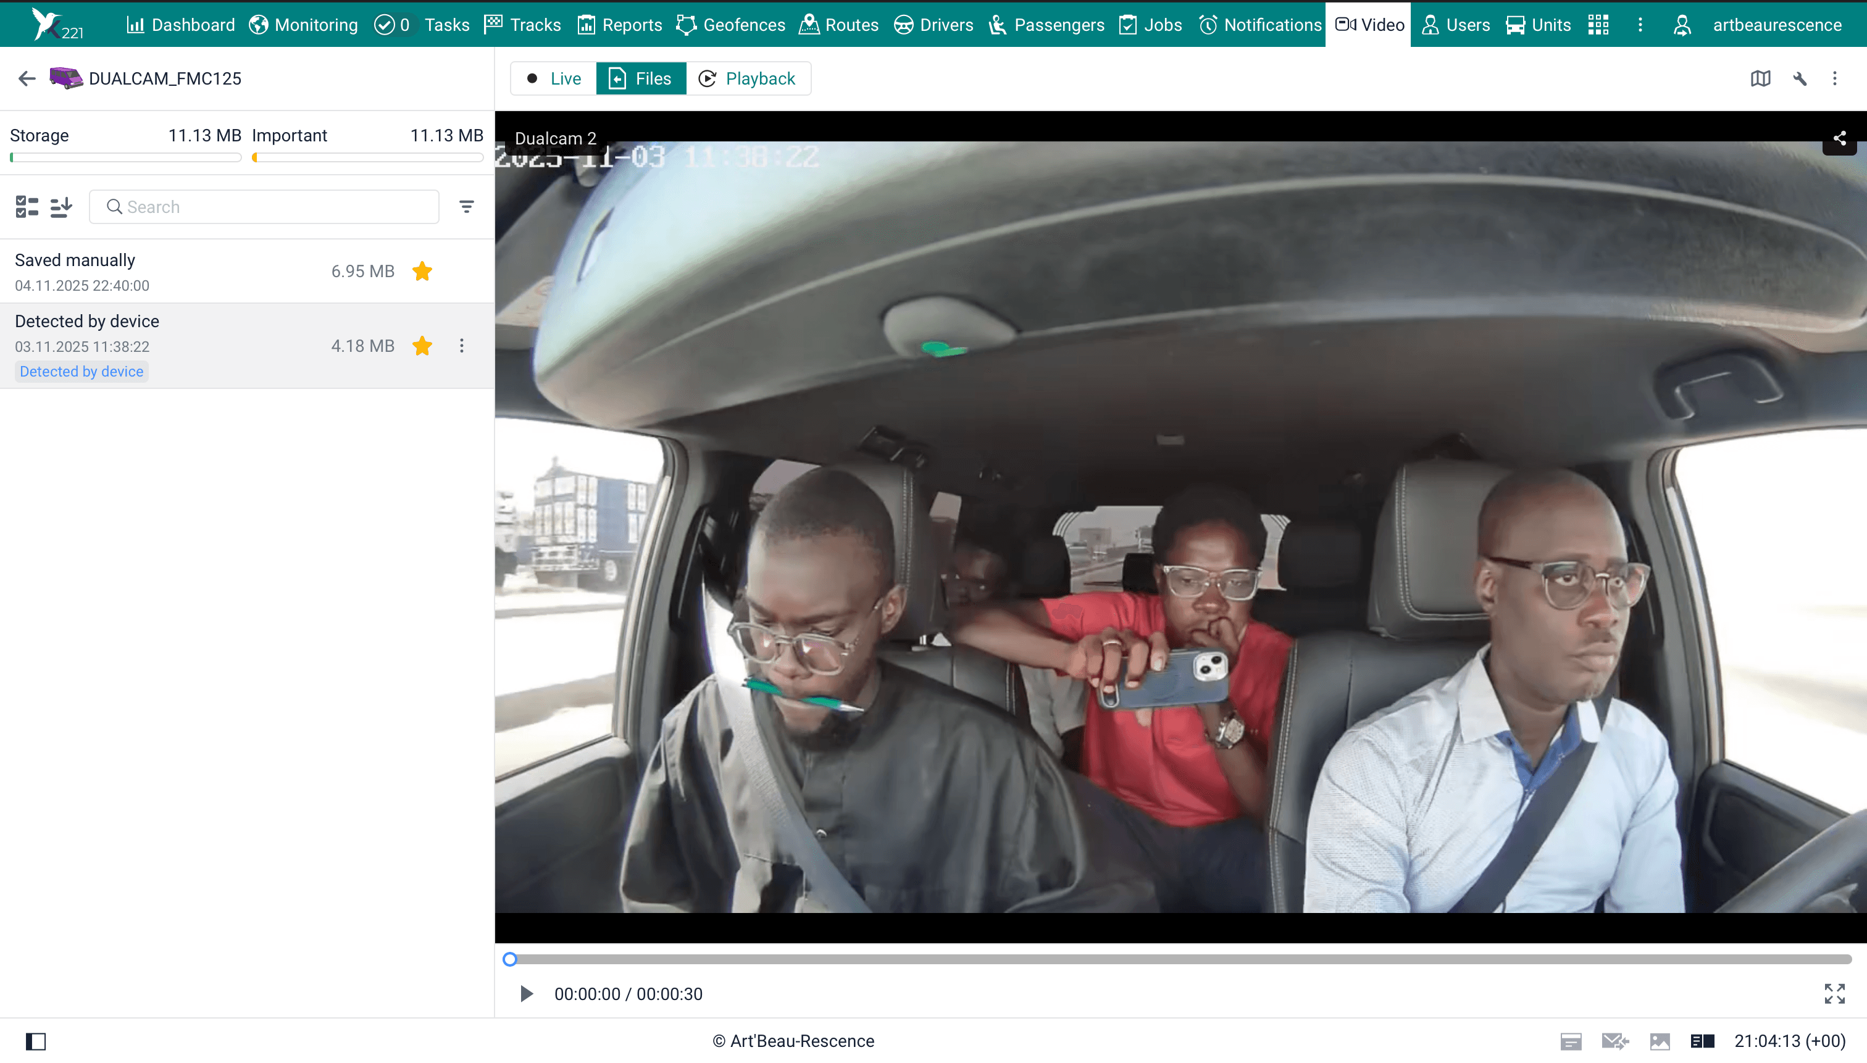Toggle multi-select mode in file list
The width and height of the screenshot is (1867, 1063).
point(27,207)
